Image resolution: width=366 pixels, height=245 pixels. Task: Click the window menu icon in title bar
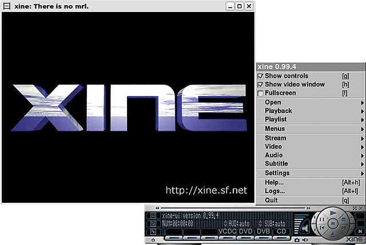[x=7, y=6]
